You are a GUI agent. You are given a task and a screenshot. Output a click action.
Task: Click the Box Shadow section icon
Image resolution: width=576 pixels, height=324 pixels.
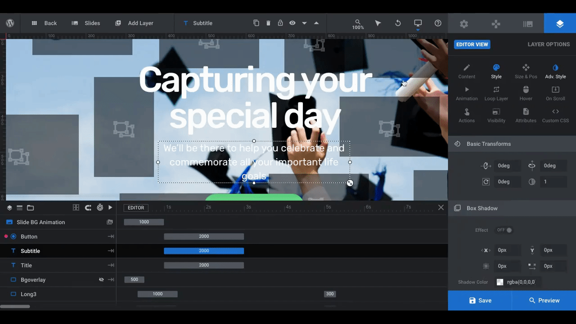[x=457, y=208]
